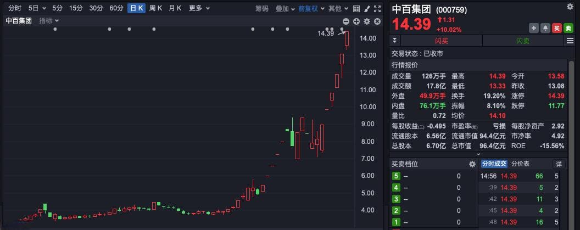580x230 pixels.
Task: Collapse panel with double-arrow icon
Action: (395, 41)
